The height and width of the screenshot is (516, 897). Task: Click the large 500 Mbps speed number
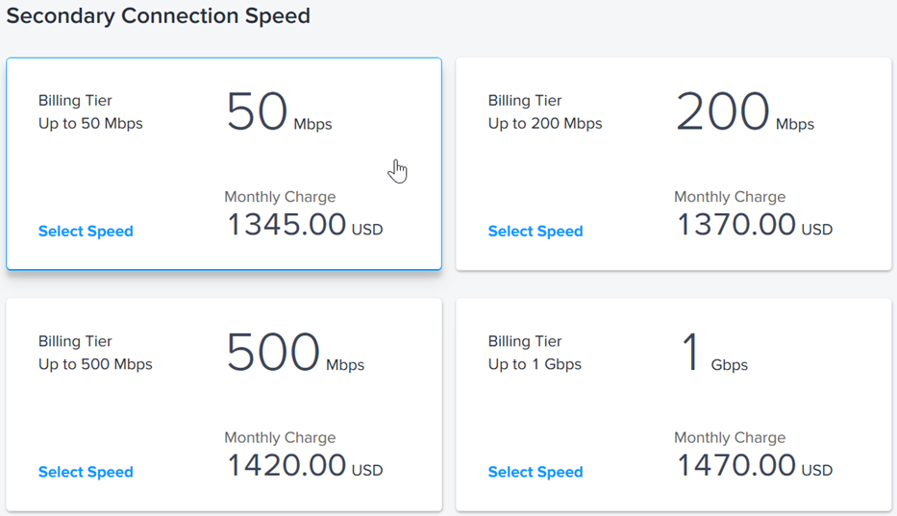pos(273,353)
